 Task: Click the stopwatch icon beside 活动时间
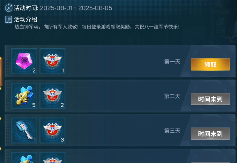(9, 8)
